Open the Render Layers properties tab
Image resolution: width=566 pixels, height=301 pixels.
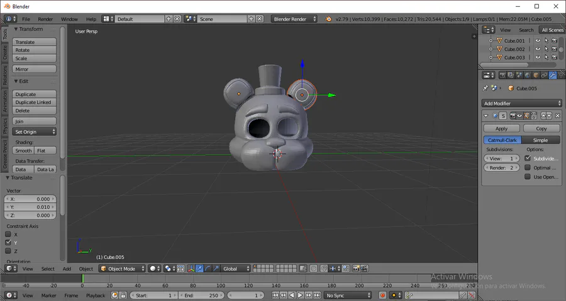511,75
